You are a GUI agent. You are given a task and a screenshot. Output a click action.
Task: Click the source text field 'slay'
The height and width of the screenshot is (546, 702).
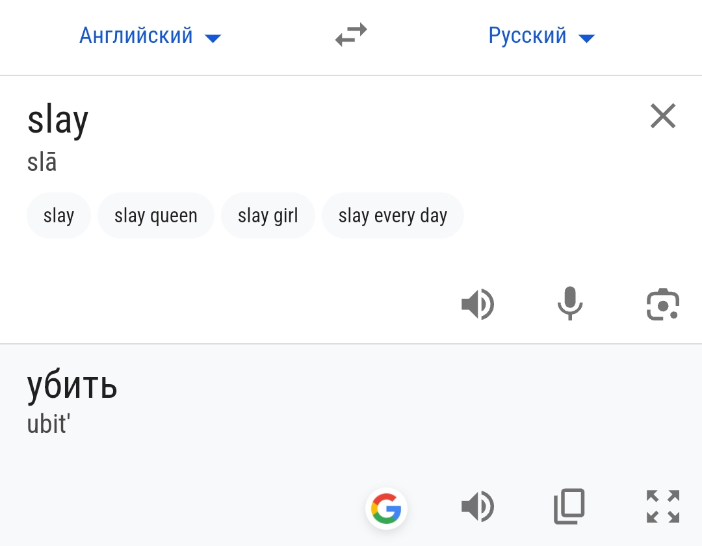[58, 120]
